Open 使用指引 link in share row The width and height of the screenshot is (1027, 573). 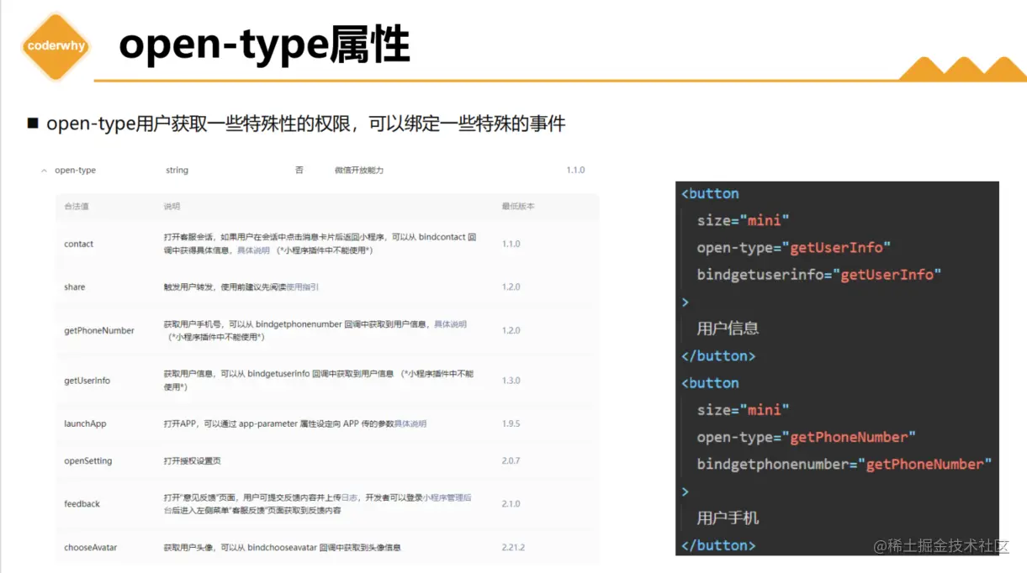click(x=302, y=287)
